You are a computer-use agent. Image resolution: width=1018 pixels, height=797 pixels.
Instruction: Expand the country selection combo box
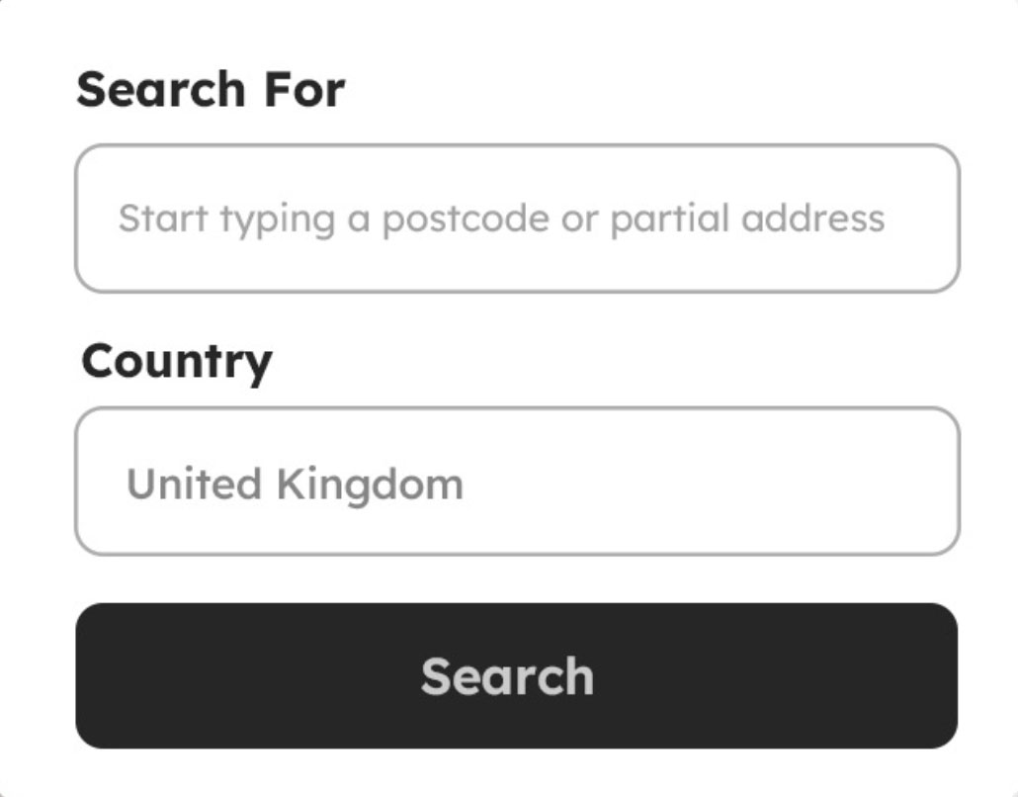coord(516,482)
